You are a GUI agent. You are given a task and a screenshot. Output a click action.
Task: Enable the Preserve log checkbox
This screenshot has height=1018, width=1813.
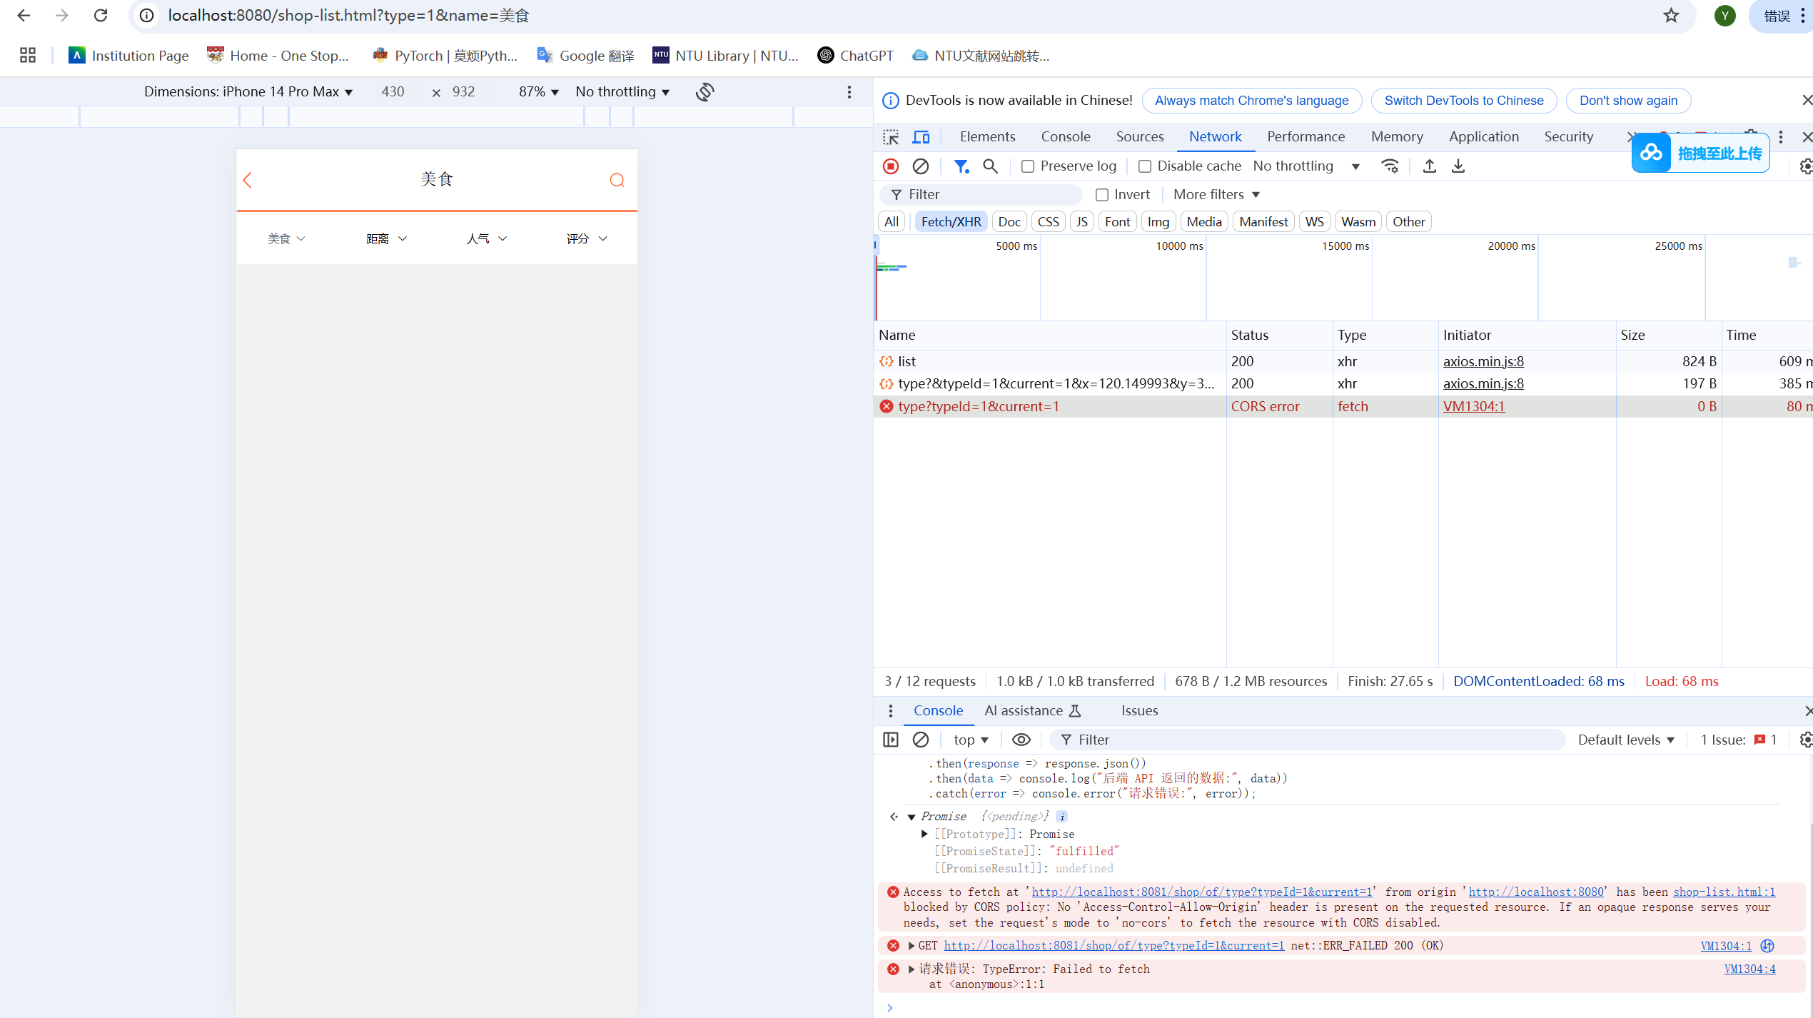[x=1028, y=166]
